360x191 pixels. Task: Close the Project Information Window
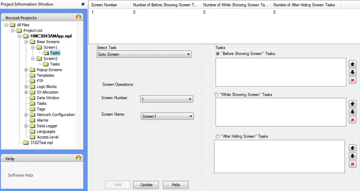83,4
